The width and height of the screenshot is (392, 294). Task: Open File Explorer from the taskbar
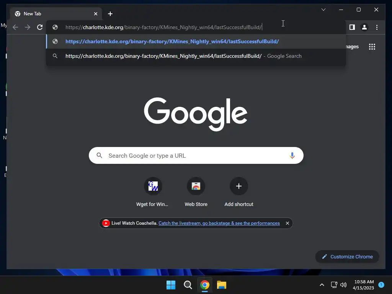[x=222, y=285]
